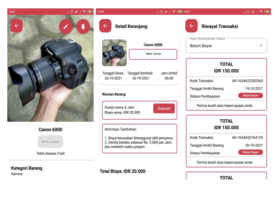This screenshot has width=276, height=202.
Task: Tap the Informasi Tambahan info box
Action: 139,138
